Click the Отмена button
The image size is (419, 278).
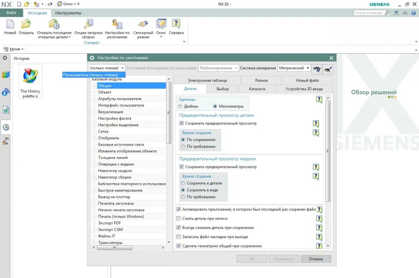coord(316,259)
